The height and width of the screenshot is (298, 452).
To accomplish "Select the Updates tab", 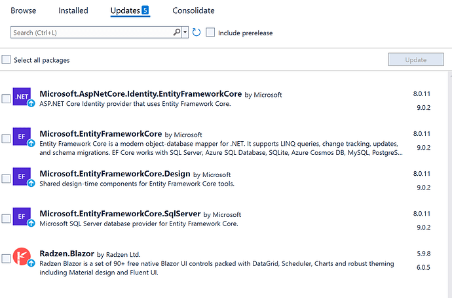I will pos(130,10).
